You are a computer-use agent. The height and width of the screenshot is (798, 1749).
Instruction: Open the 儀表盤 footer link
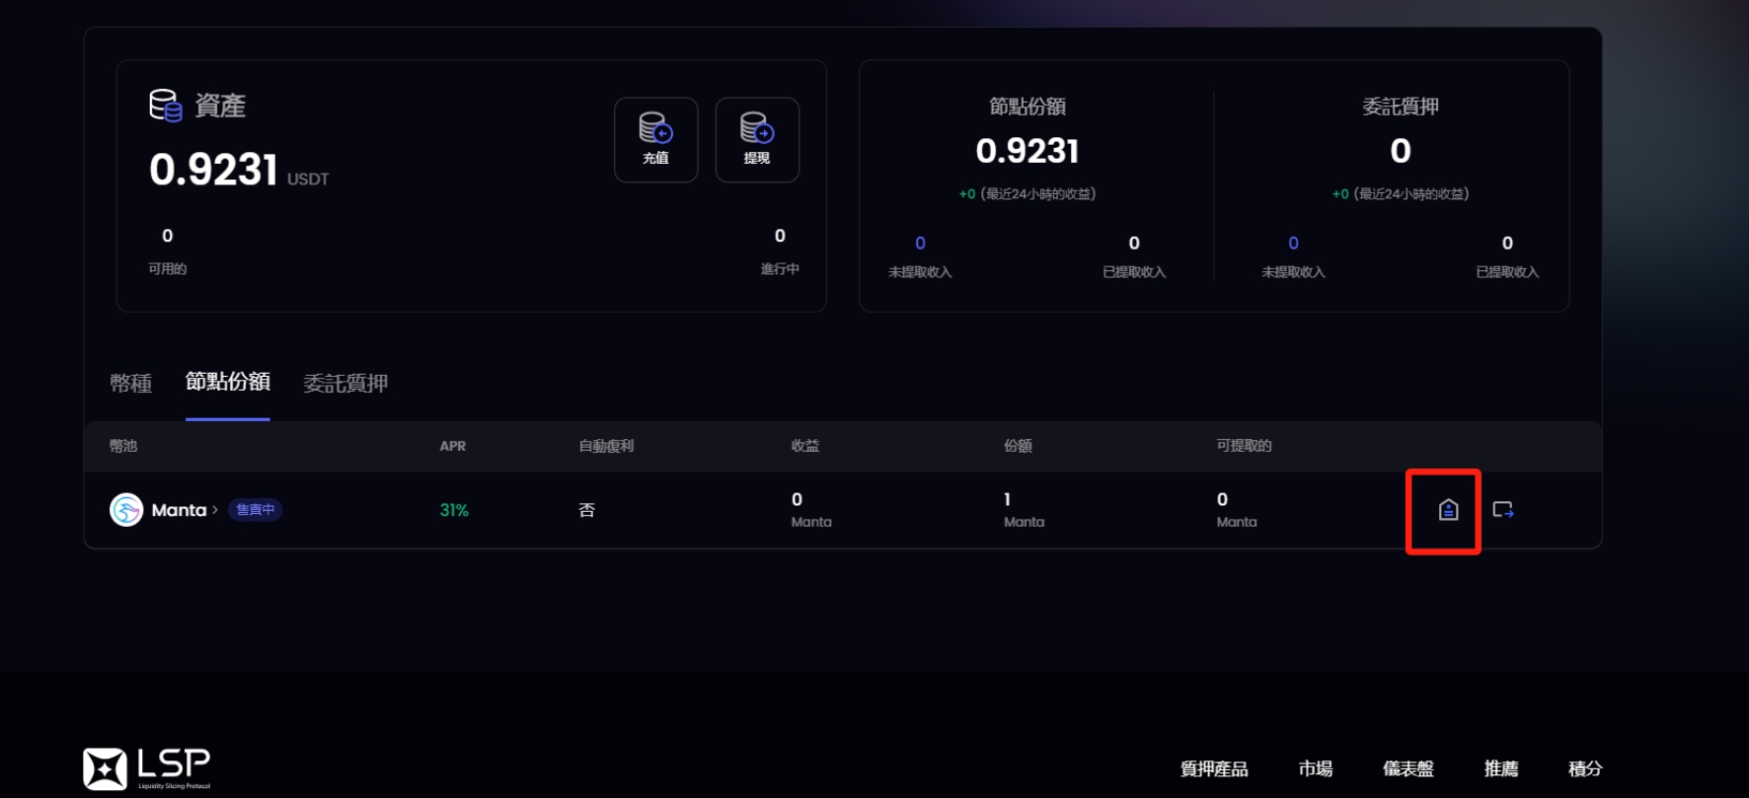click(x=1407, y=768)
